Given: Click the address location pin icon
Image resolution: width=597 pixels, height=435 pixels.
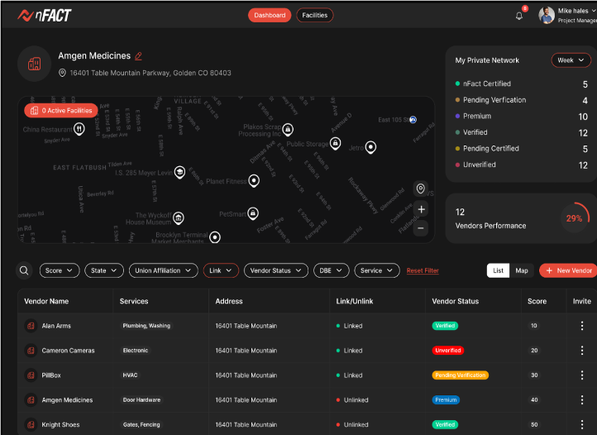Looking at the screenshot, I should pos(62,73).
